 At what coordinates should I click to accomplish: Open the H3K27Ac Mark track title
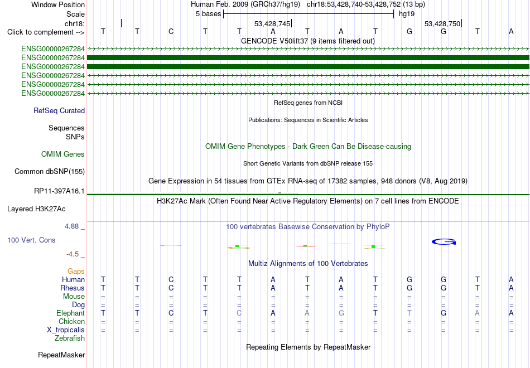(307, 201)
